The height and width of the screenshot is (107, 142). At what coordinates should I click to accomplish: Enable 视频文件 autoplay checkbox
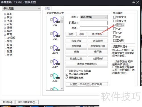114,17
